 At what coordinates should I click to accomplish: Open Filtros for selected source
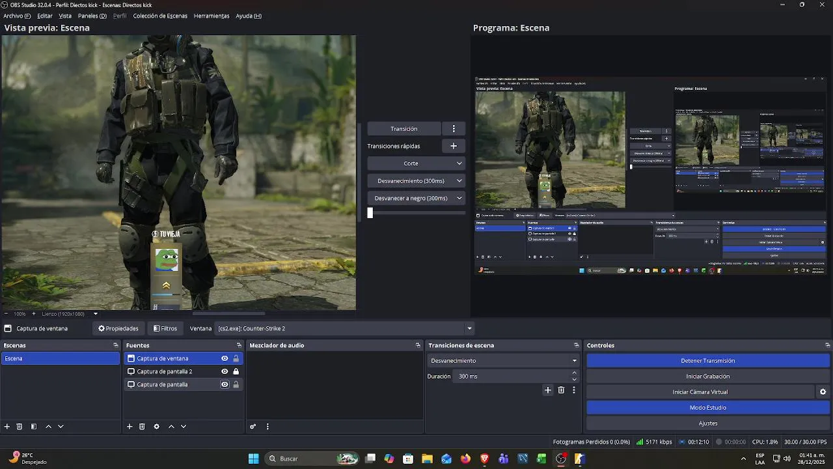(165, 328)
